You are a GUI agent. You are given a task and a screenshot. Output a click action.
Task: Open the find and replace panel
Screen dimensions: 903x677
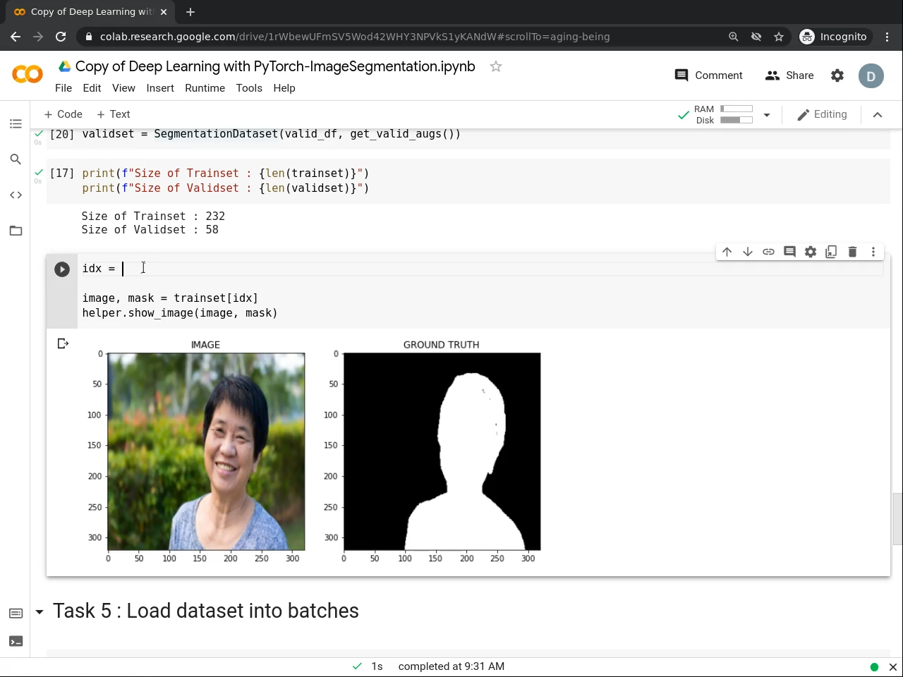[x=16, y=159]
